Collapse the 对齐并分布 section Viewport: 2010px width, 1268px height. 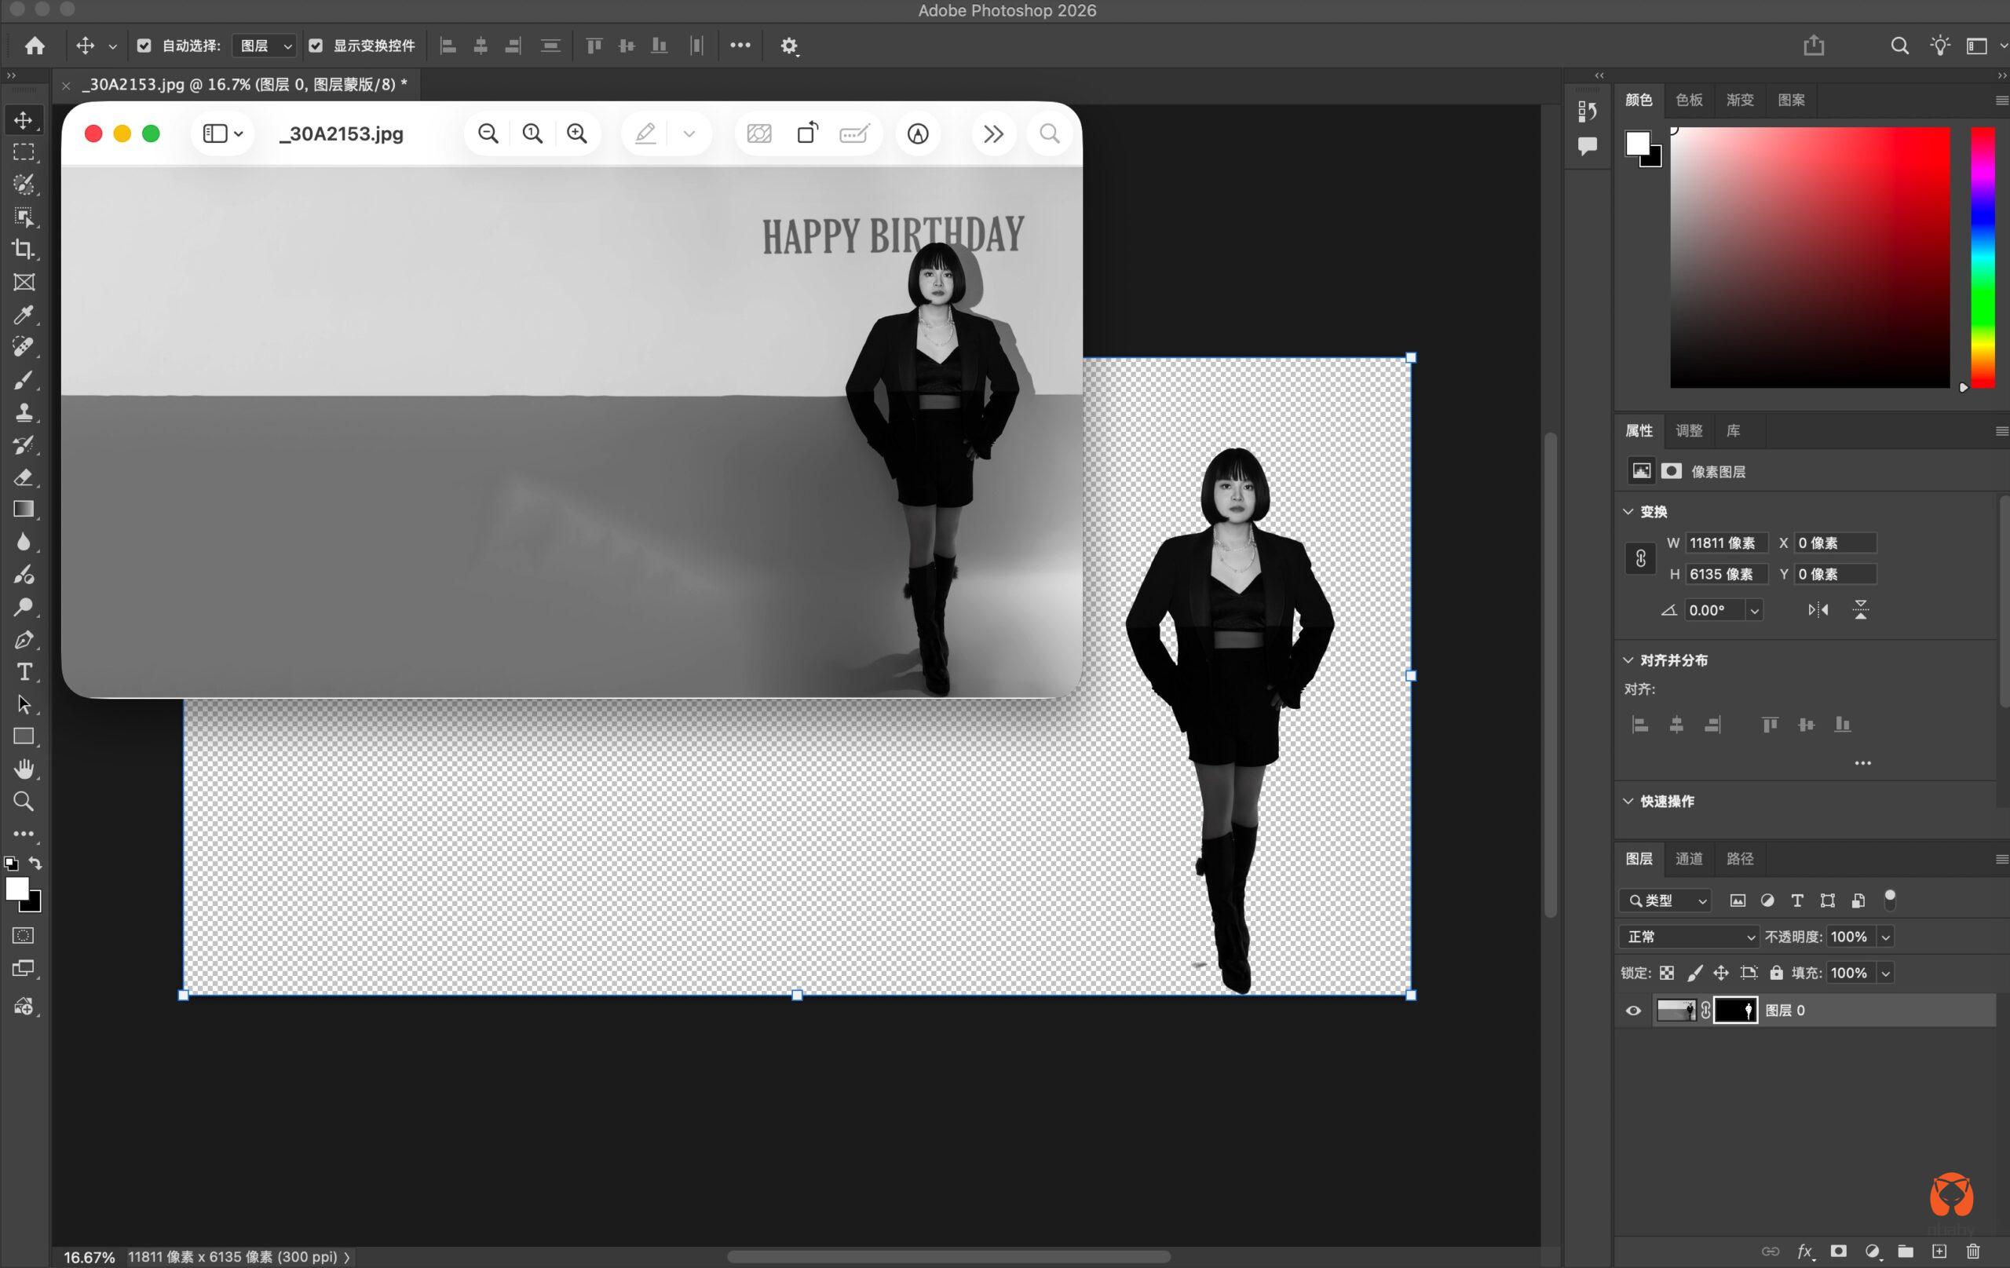(1628, 660)
